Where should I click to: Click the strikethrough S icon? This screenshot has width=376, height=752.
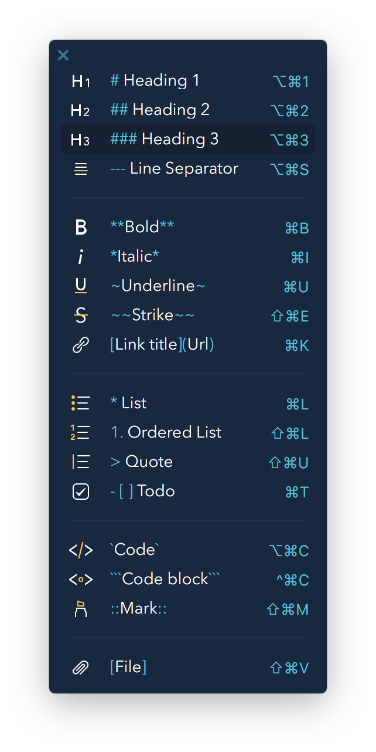click(81, 316)
